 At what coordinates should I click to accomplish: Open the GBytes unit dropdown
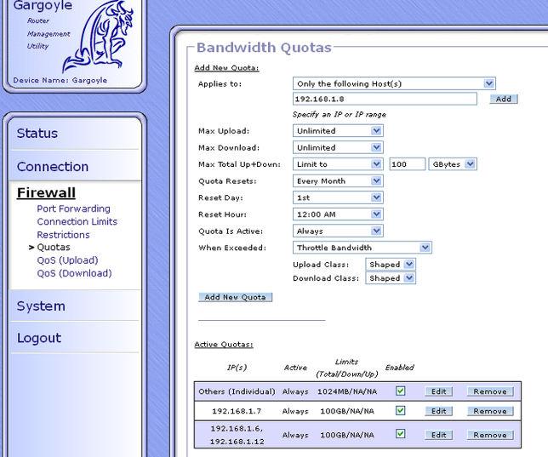point(453,164)
